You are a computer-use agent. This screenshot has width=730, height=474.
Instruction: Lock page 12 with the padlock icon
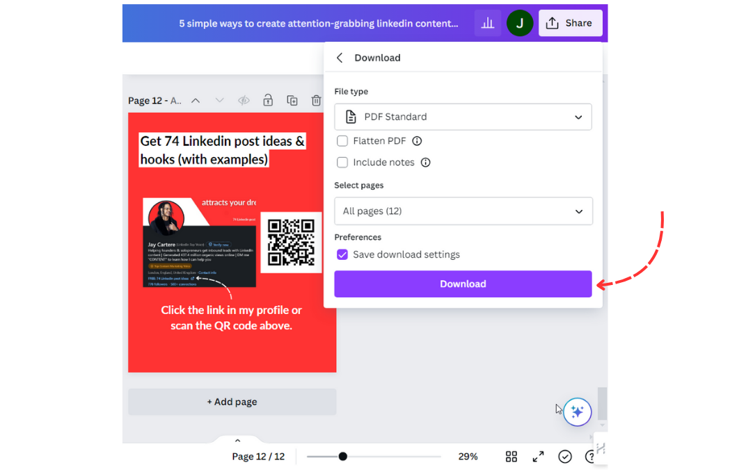point(268,100)
